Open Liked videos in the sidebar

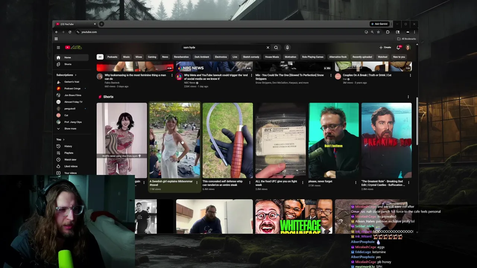click(x=71, y=166)
